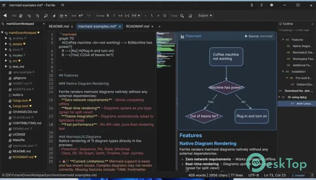Expand the assets folder
Viewport: 316px width, 180px height.
6,44
